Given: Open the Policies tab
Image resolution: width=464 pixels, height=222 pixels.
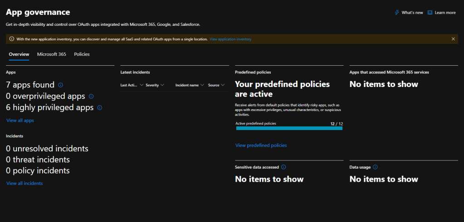Looking at the screenshot, I should [x=82, y=54].
